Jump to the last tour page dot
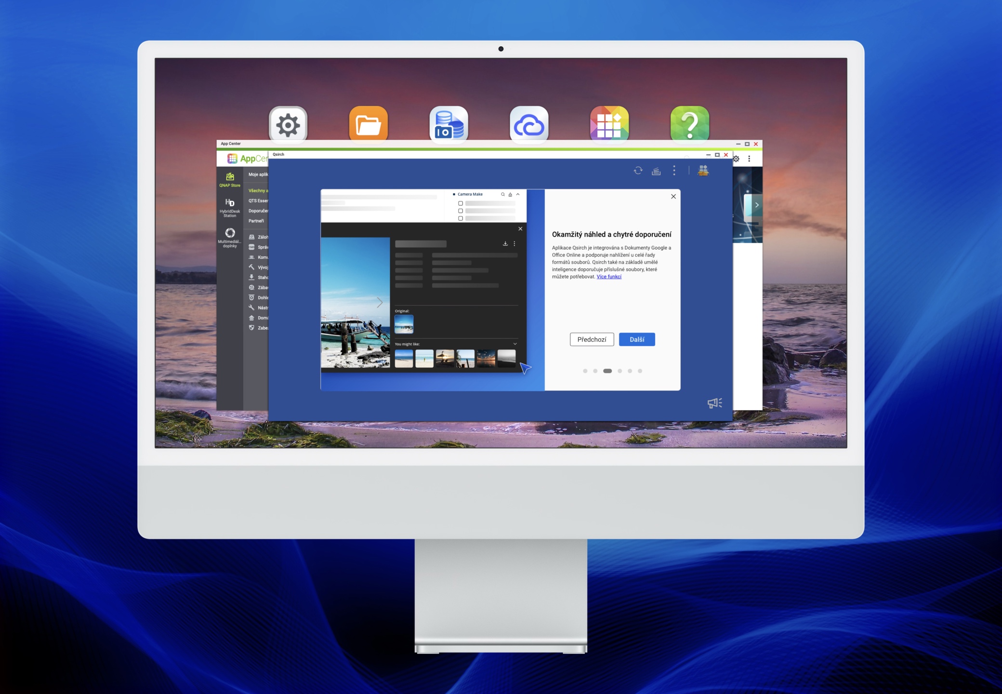Screen dimensions: 1002x694 click(x=640, y=371)
